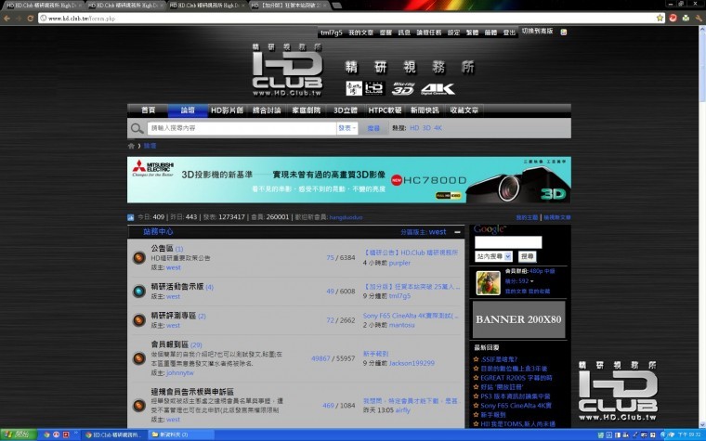Click the HD CLUB main logo
This screenshot has height=441, width=706.
coord(287,70)
